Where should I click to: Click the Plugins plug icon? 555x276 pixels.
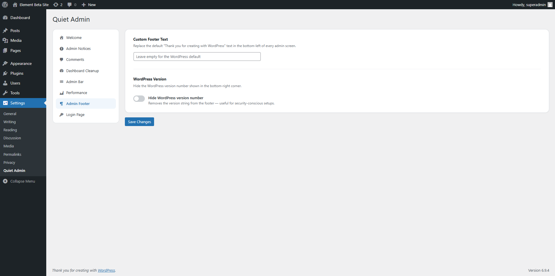pyautogui.click(x=5, y=73)
